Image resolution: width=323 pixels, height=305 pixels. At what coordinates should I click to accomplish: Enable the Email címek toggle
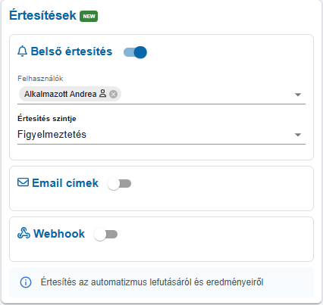119,184
